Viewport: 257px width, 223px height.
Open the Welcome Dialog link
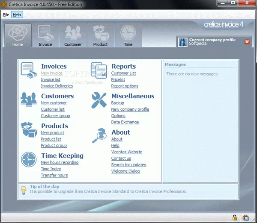[126, 171]
